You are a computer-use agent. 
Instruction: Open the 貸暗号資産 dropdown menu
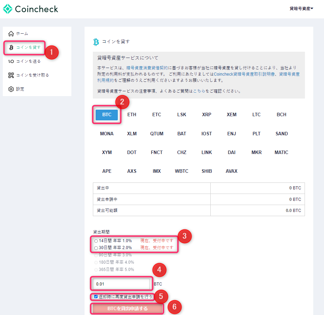301,8
